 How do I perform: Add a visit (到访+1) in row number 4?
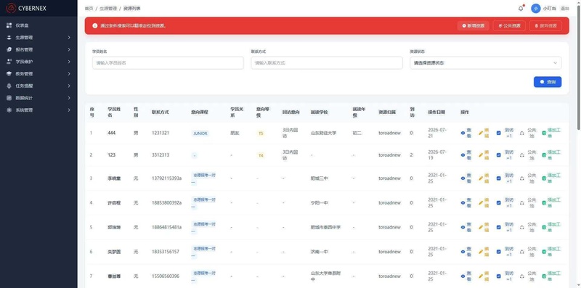pyautogui.click(x=505, y=203)
